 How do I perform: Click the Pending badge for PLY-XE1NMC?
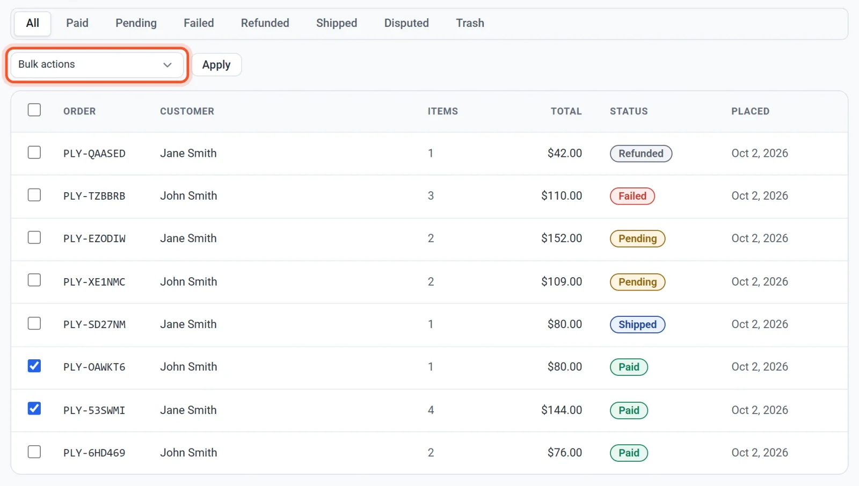point(637,282)
